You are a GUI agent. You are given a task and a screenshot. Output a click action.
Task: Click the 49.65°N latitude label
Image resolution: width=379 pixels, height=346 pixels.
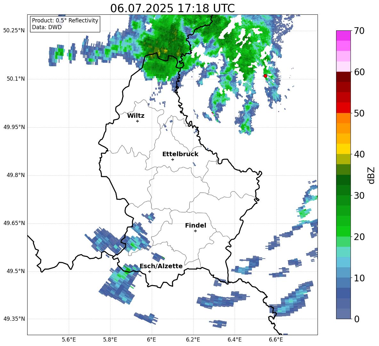point(14,223)
